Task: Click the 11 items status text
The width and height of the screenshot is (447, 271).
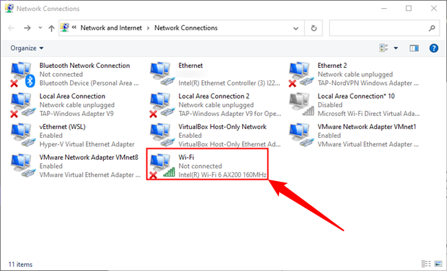Action: (20, 264)
